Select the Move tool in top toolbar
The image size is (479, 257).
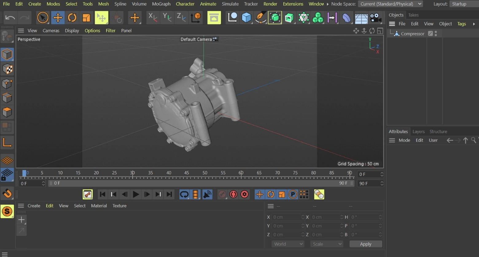coord(57,18)
